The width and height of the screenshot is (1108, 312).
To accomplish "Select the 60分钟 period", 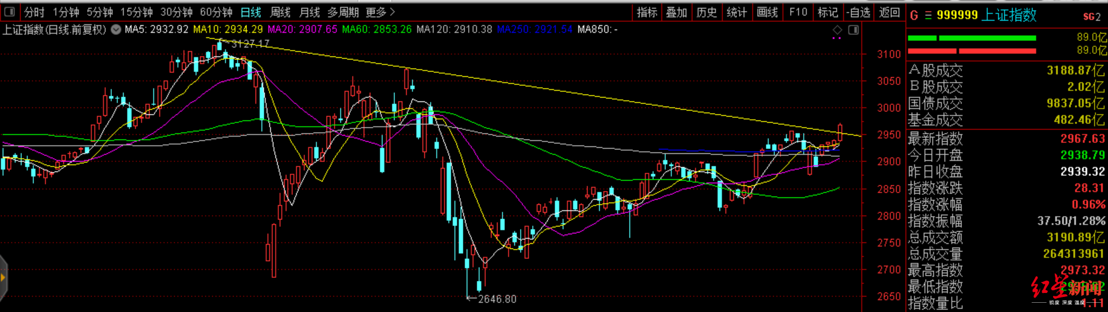I will [216, 12].
